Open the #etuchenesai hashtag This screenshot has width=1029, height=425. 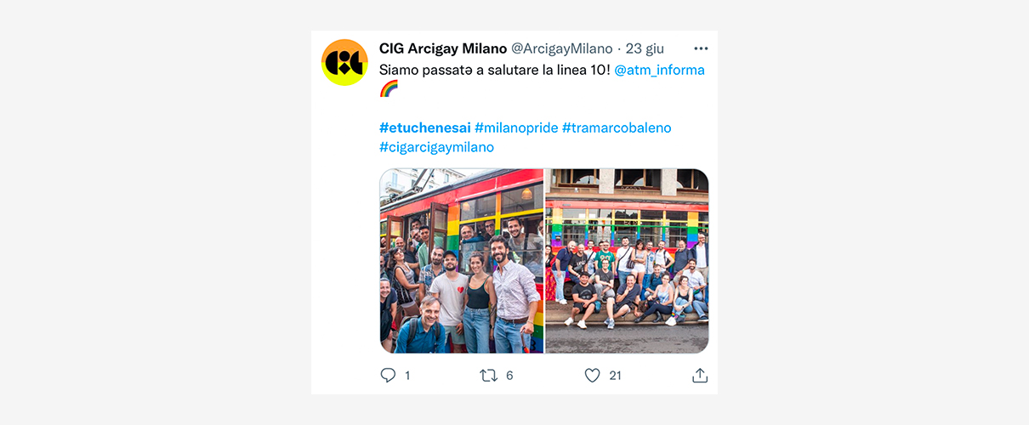[x=425, y=127]
